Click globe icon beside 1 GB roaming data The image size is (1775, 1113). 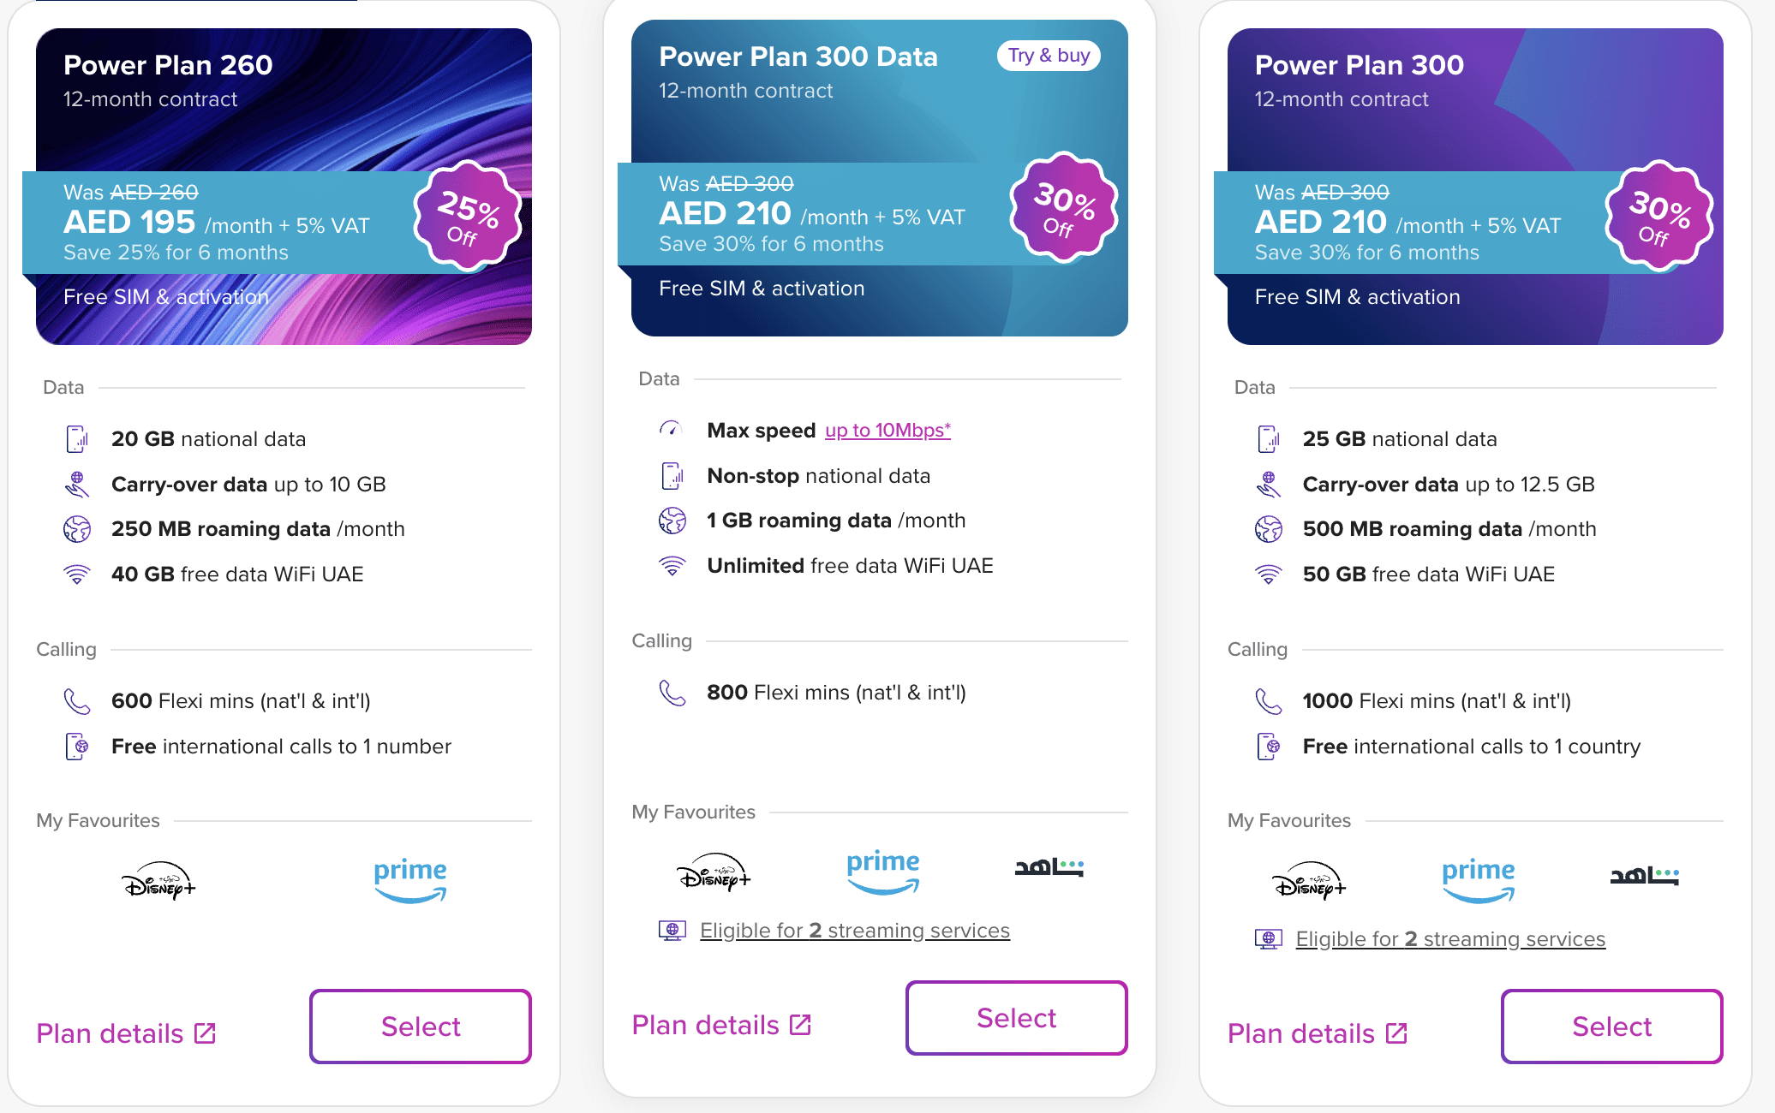(672, 521)
